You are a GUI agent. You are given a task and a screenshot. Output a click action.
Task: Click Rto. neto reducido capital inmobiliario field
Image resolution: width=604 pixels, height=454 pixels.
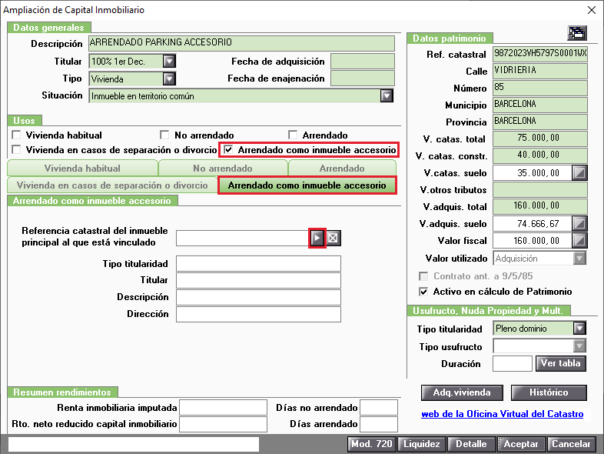[224, 424]
